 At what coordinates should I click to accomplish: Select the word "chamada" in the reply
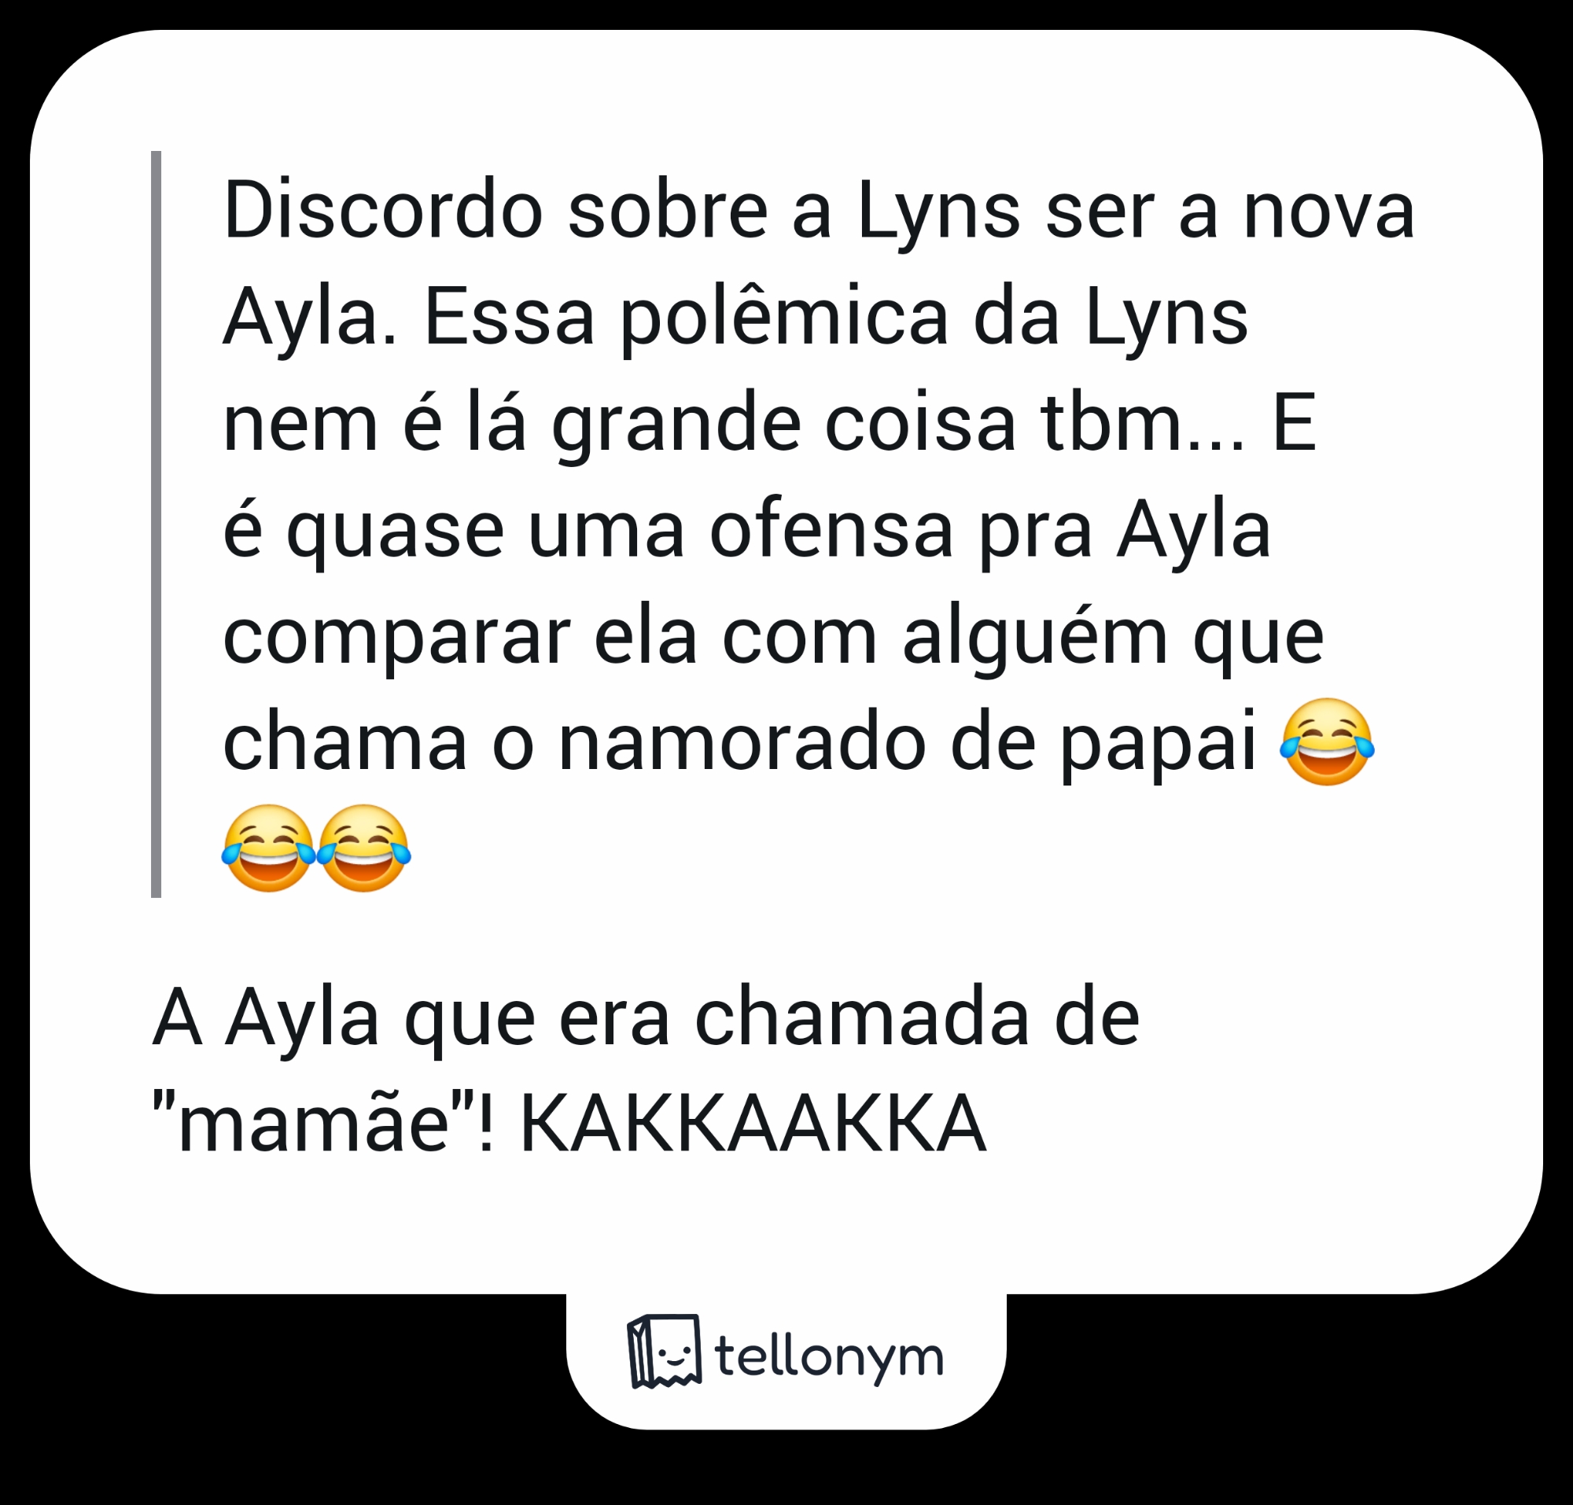862,1017
